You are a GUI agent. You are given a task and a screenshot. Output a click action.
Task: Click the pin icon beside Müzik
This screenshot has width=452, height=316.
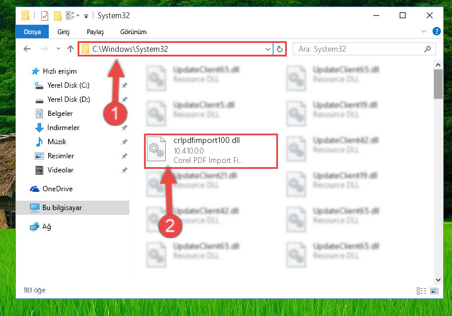click(x=124, y=142)
